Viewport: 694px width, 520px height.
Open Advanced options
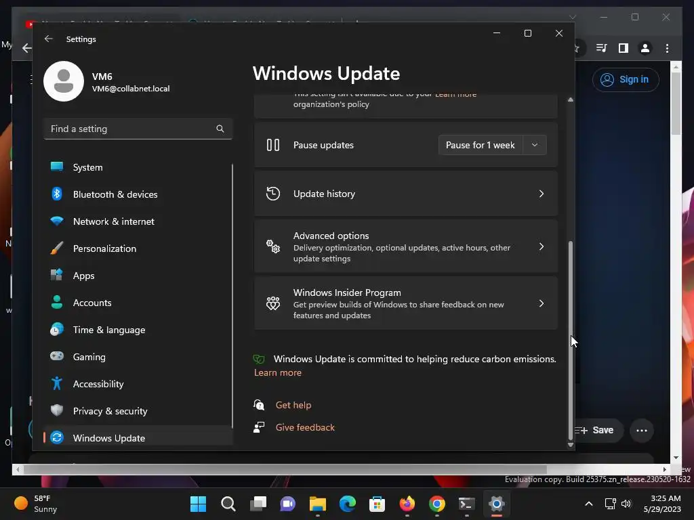(406, 246)
